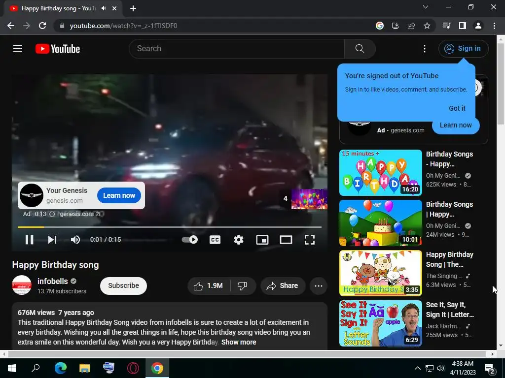505x378 pixels.
Task: Click the upcoming video preview thumbnail in player
Action: (309, 199)
